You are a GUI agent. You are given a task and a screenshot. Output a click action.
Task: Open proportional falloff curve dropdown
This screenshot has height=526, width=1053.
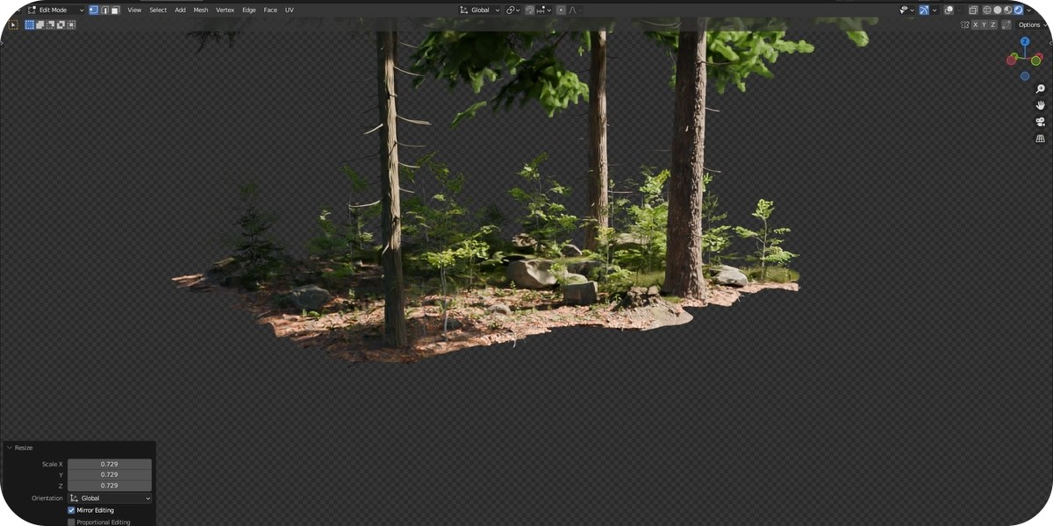click(x=573, y=10)
